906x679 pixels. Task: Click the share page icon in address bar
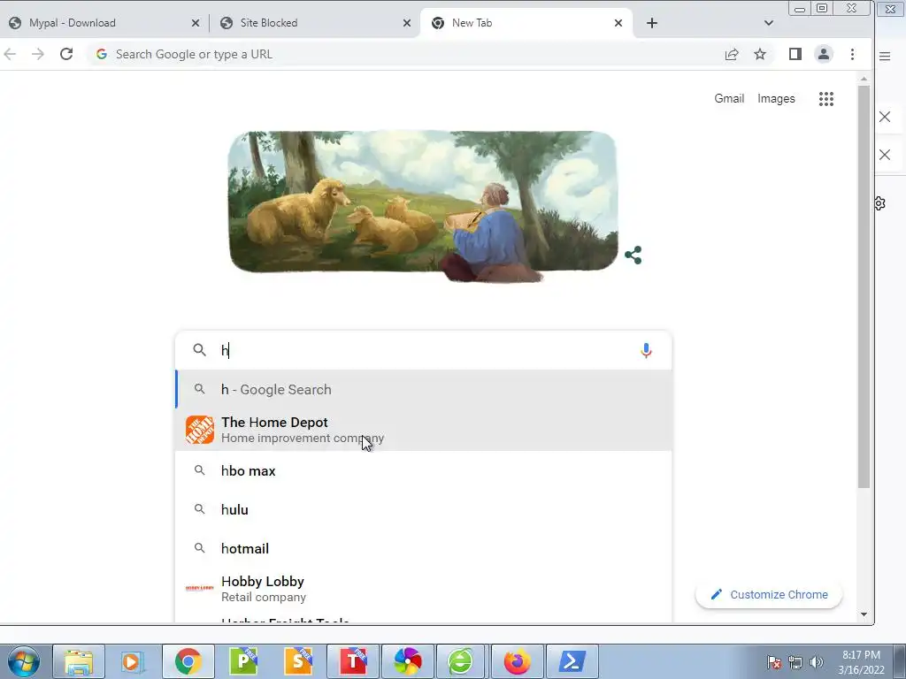pos(732,54)
